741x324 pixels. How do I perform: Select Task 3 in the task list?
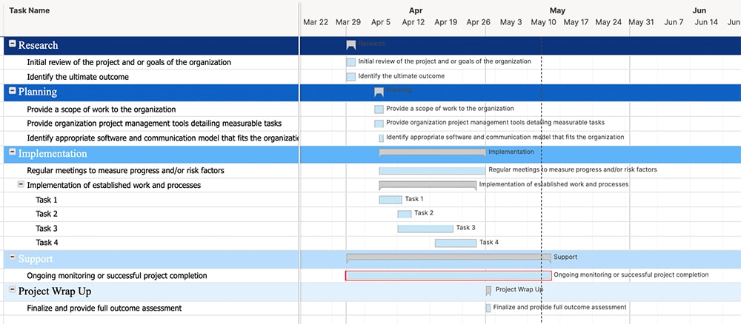coord(47,229)
